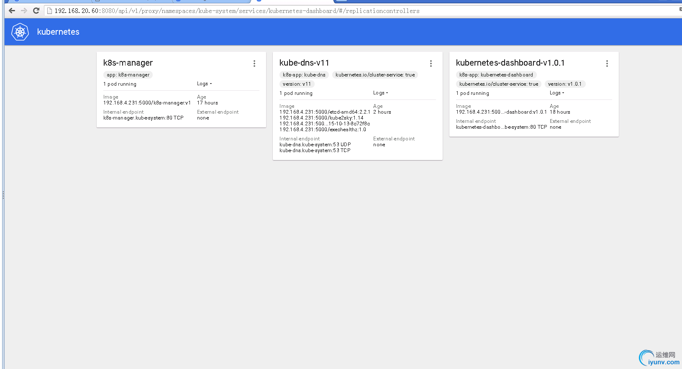
Task: Select the 'k8s-app: kube-dns' label chip
Action: (304, 75)
